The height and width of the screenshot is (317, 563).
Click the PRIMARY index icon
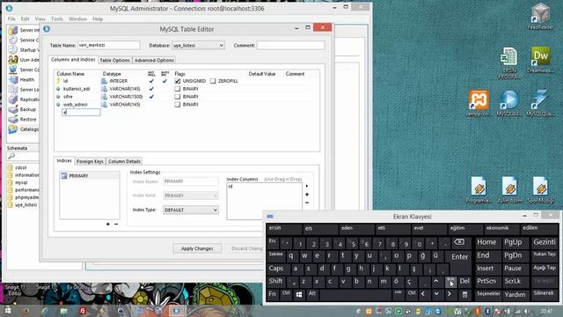tap(64, 176)
